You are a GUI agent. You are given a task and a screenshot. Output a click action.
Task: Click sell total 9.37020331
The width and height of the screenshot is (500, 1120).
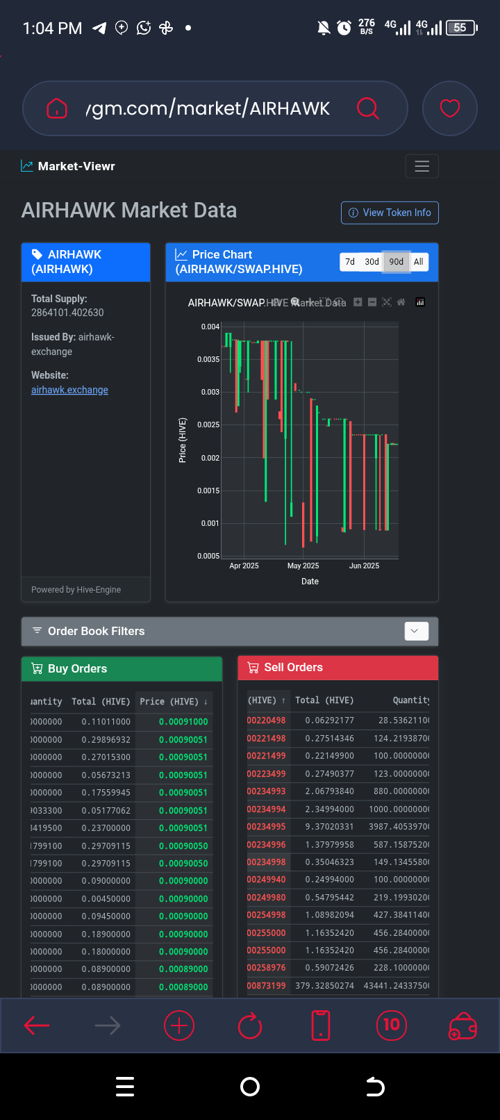pos(330,827)
